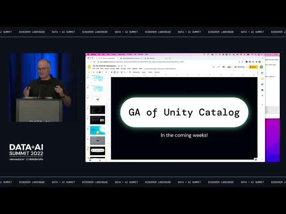Select the gray hidden slide thumbnail
Image resolution: width=286 pixels, height=214 pixels.
pos(97,140)
